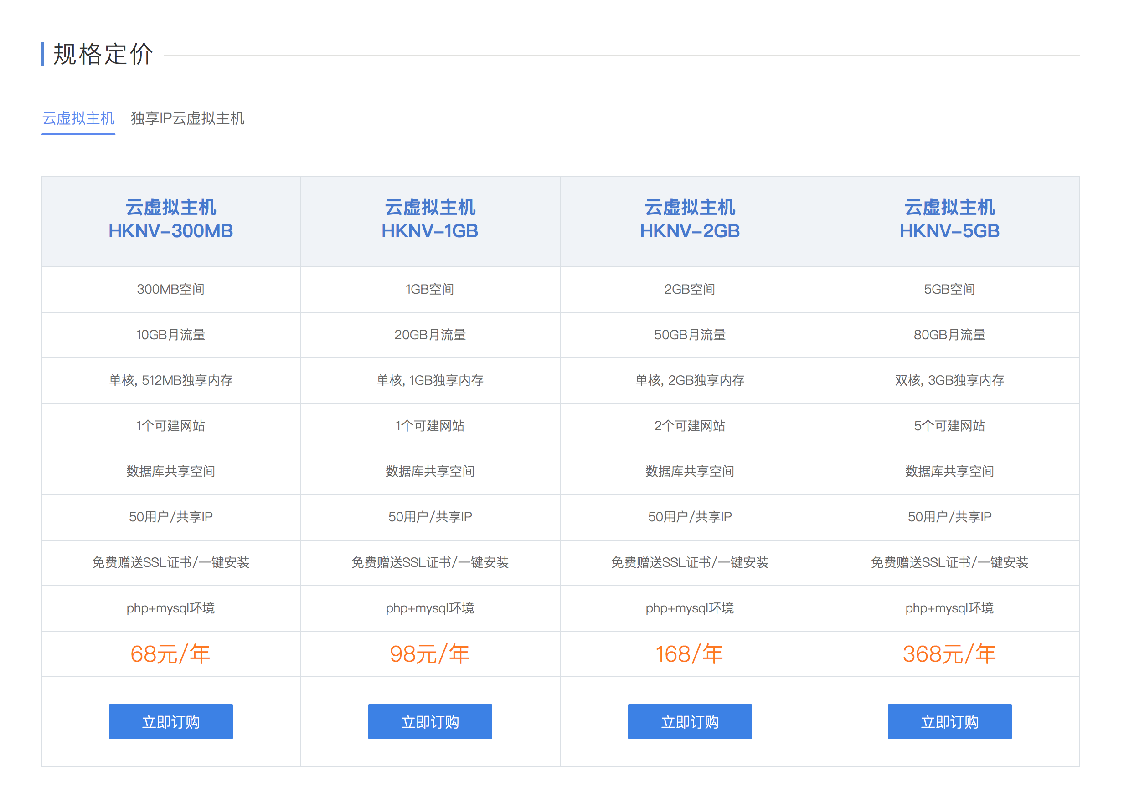Image resolution: width=1129 pixels, height=806 pixels.
Task: Click 免费赠送SSL证书/一键安装 in HKNV-5GB column
Action: tap(949, 563)
